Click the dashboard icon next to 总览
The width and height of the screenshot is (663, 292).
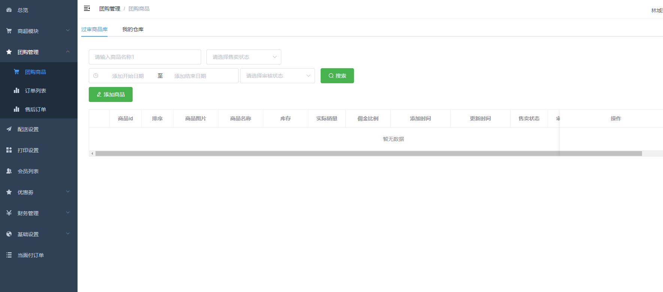(9, 10)
